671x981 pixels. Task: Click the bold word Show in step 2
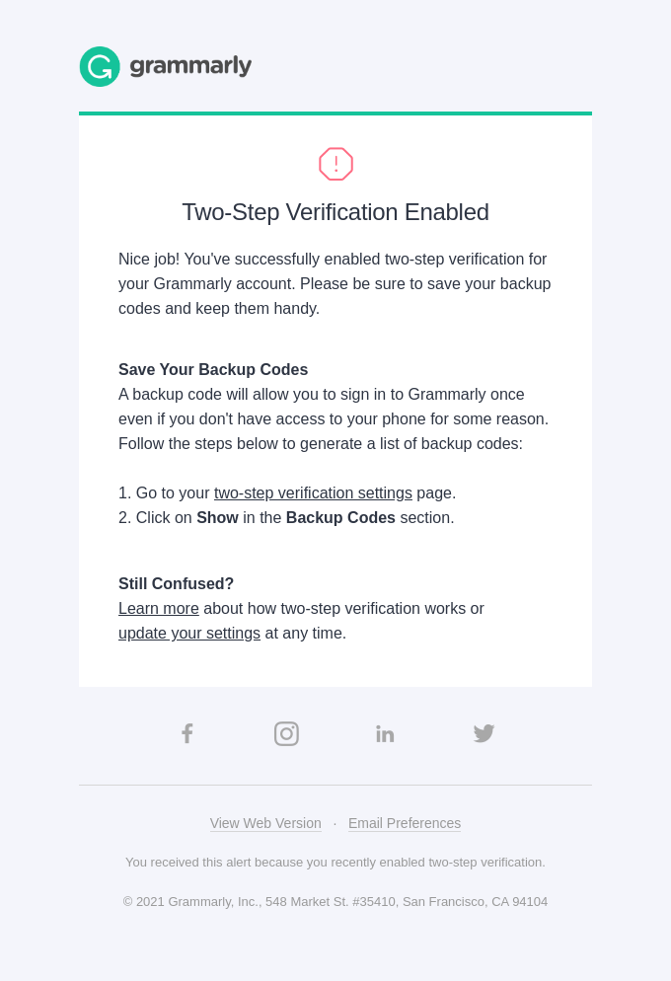coord(217,517)
